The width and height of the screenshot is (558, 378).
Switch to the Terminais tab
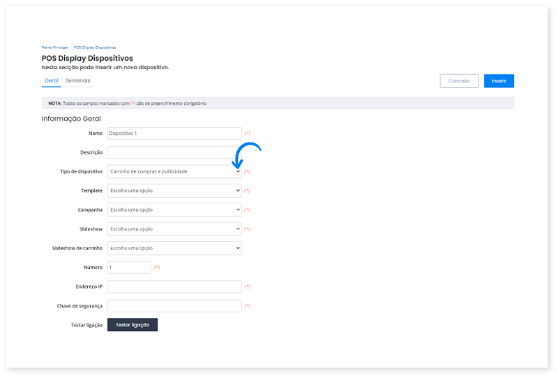[x=77, y=80]
